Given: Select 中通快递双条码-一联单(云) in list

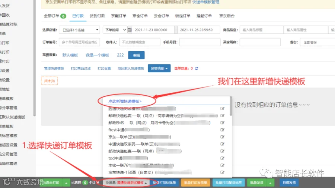Looking at the screenshot, I should pos(144,144).
